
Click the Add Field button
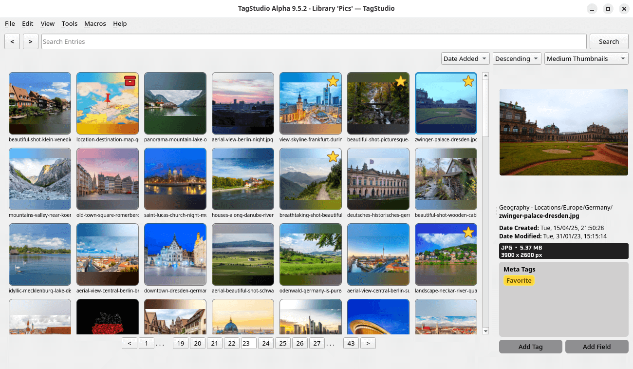click(x=596, y=347)
